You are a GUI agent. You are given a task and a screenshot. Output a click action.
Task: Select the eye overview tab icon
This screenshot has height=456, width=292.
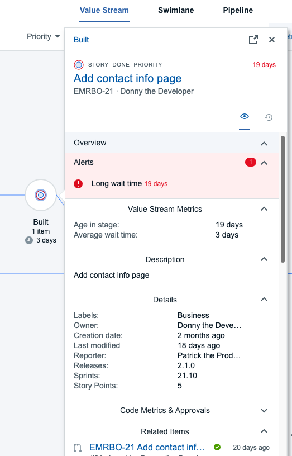click(245, 116)
